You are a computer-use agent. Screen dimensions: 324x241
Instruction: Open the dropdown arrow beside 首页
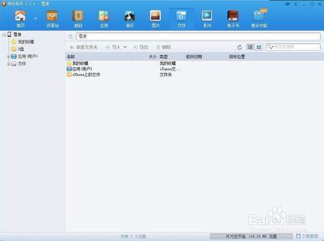pyautogui.click(x=36, y=19)
